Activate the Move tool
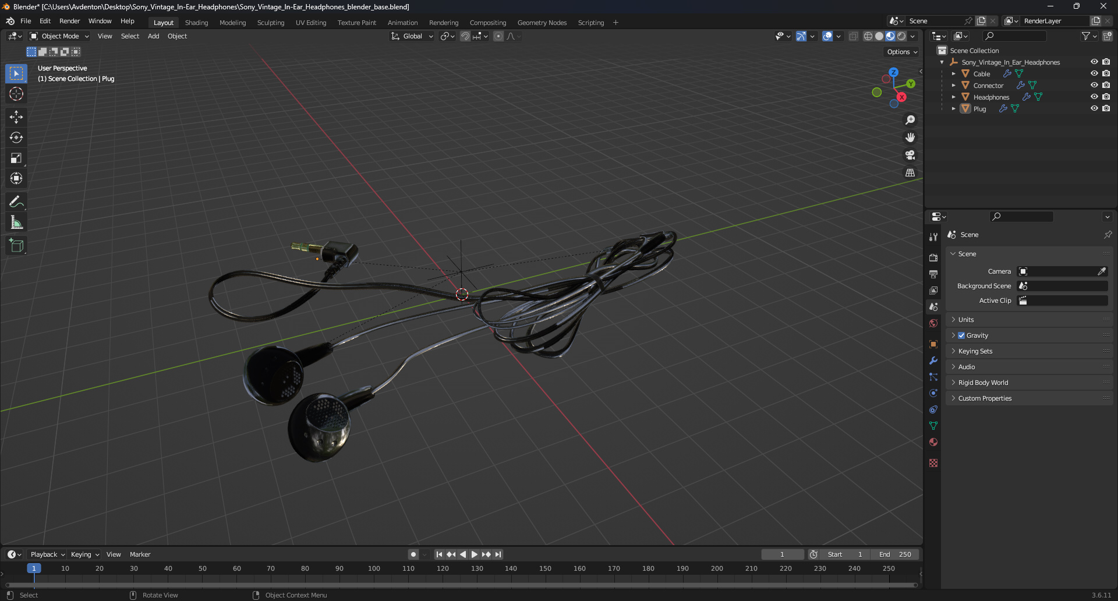Screen dimensions: 1118x601 click(x=16, y=117)
